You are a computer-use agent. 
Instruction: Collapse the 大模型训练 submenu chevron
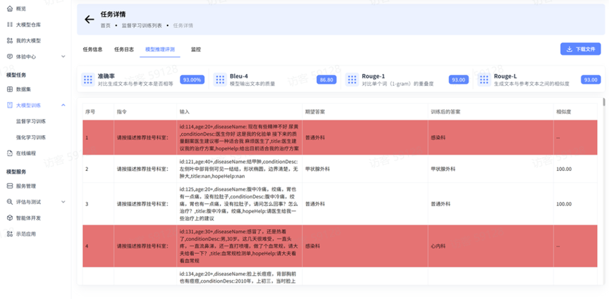pyautogui.click(x=63, y=105)
